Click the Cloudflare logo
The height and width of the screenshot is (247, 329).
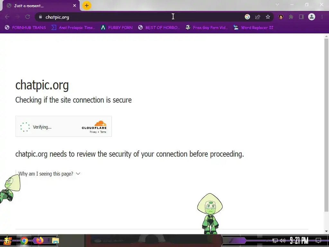coord(94,125)
